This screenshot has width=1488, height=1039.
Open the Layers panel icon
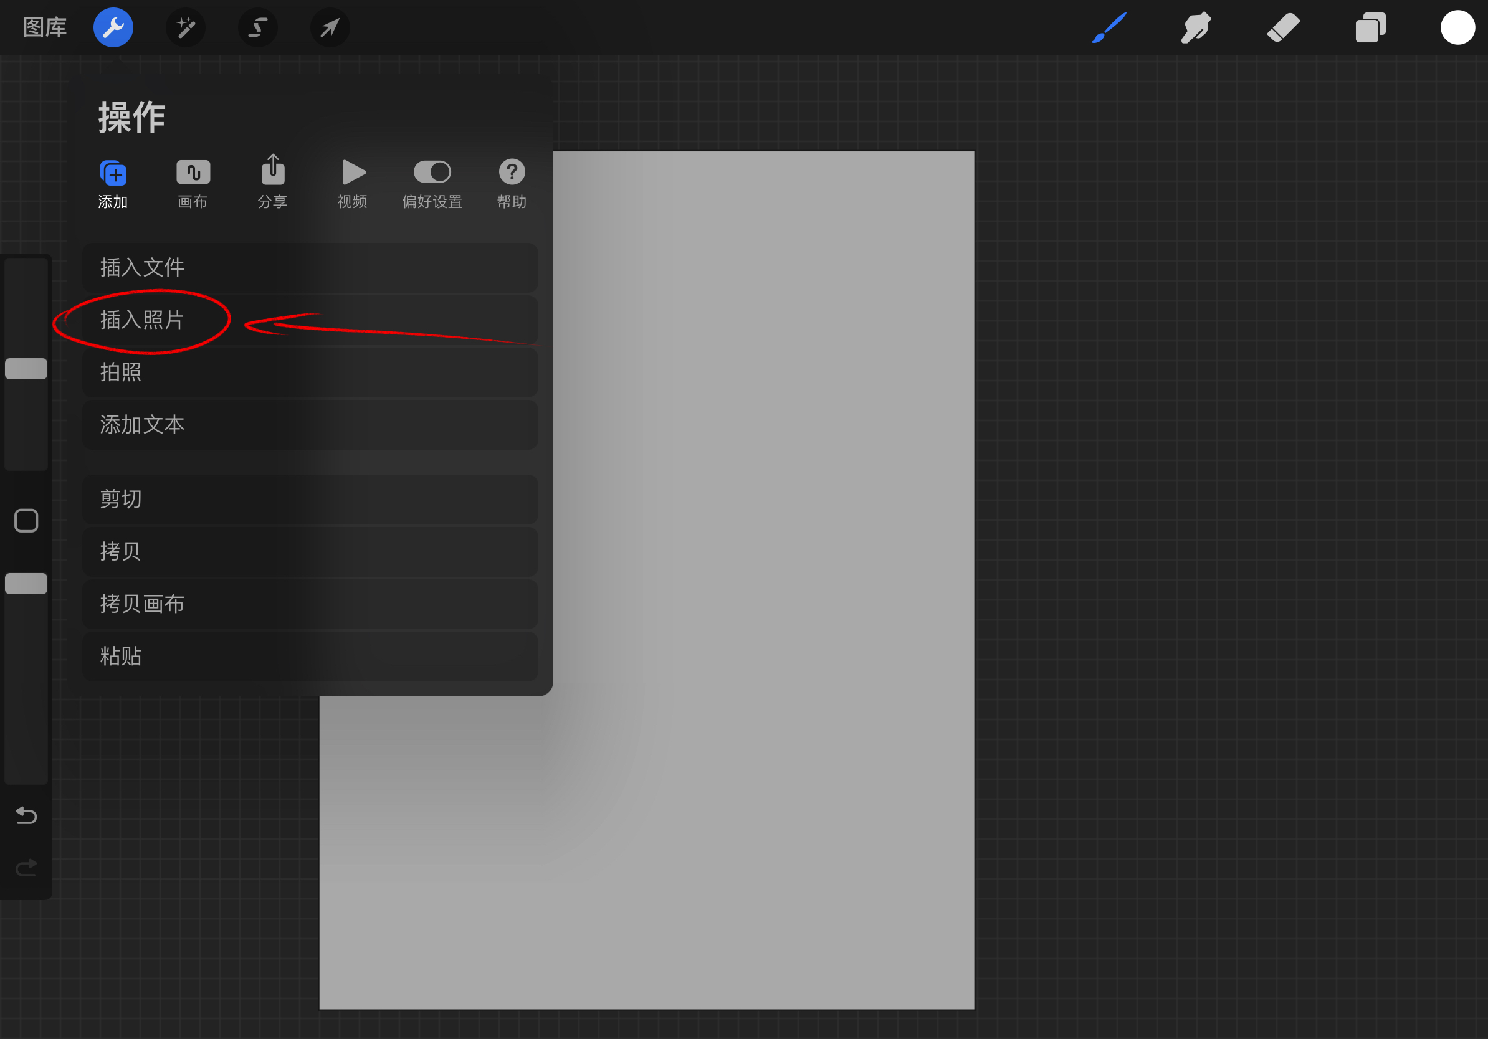[1370, 28]
